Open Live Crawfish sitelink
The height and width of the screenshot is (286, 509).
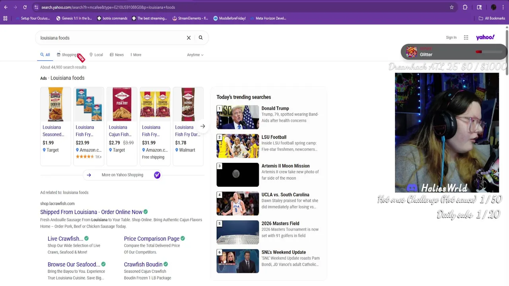65,239
